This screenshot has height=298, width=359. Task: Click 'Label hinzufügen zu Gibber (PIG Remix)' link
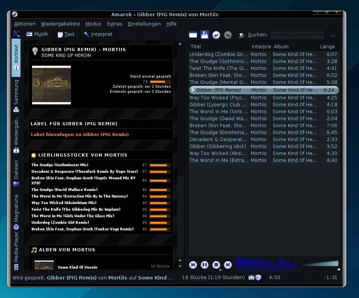coord(80,135)
